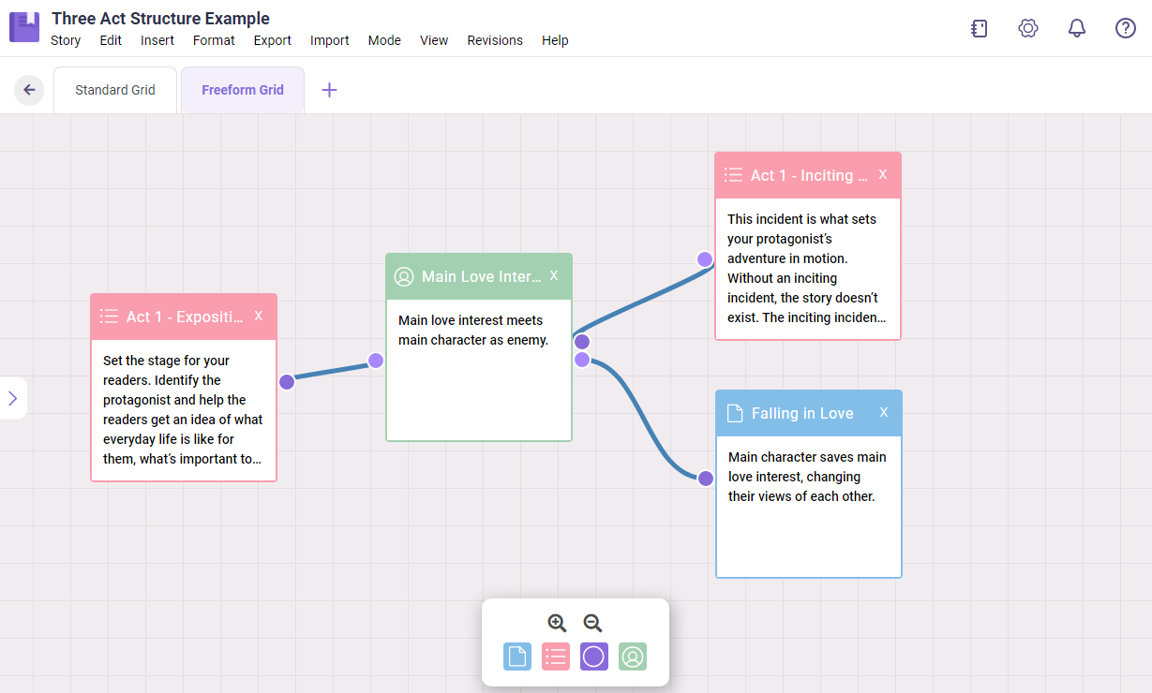Image resolution: width=1152 pixels, height=693 pixels.
Task: Add a green character card from toolbar
Action: (x=633, y=656)
